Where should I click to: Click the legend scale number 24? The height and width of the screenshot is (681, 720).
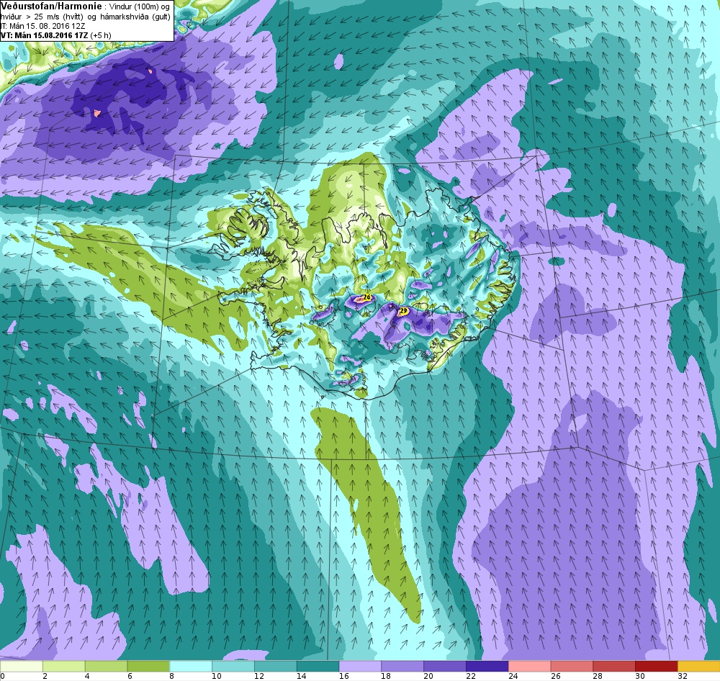coord(513,676)
